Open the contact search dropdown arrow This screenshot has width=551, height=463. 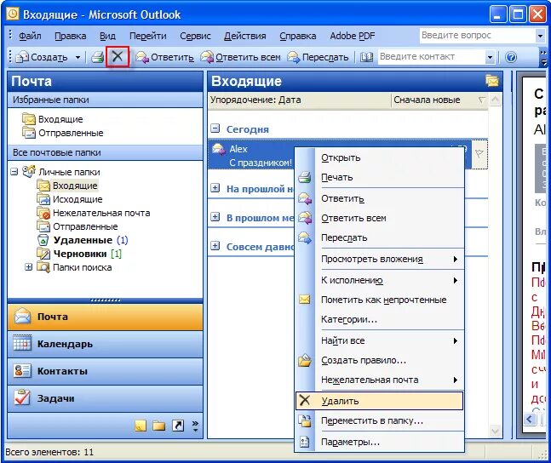[x=490, y=57]
